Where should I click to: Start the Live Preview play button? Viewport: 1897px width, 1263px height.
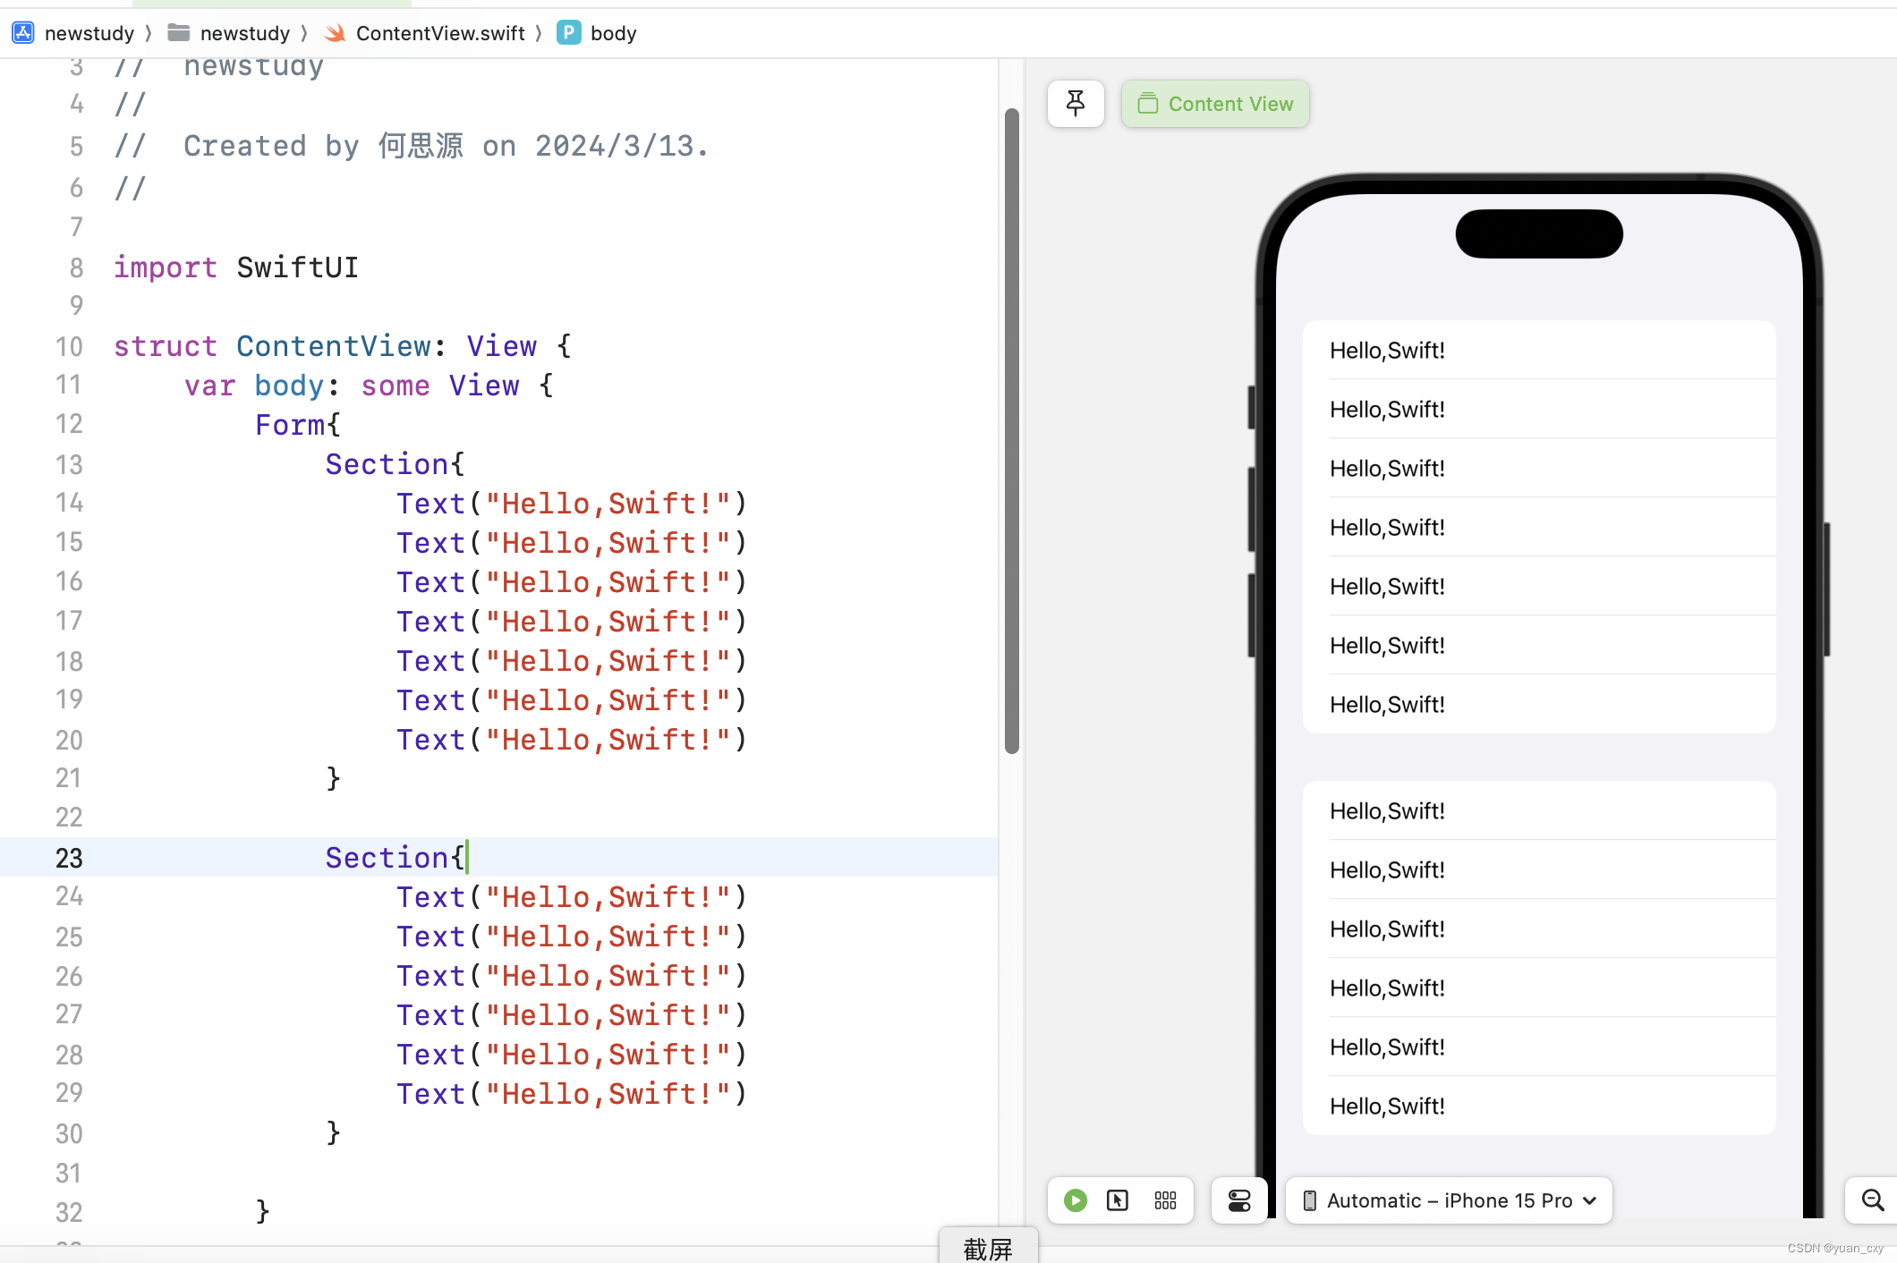[1074, 1200]
